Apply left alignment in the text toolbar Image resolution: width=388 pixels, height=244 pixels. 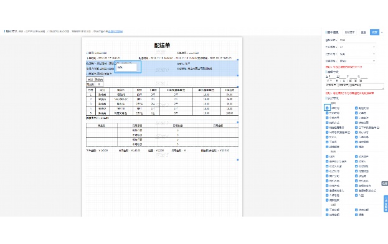point(351,80)
